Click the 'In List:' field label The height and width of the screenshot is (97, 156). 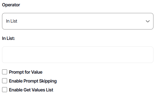[8, 38]
